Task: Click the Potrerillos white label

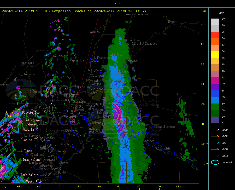Action: click(31, 113)
